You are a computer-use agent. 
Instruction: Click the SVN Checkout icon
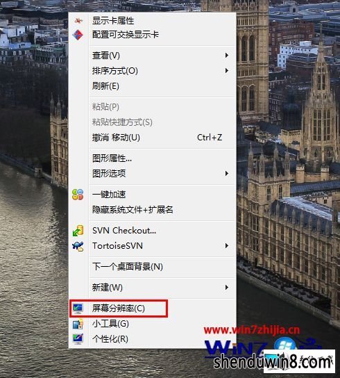pyautogui.click(x=78, y=231)
